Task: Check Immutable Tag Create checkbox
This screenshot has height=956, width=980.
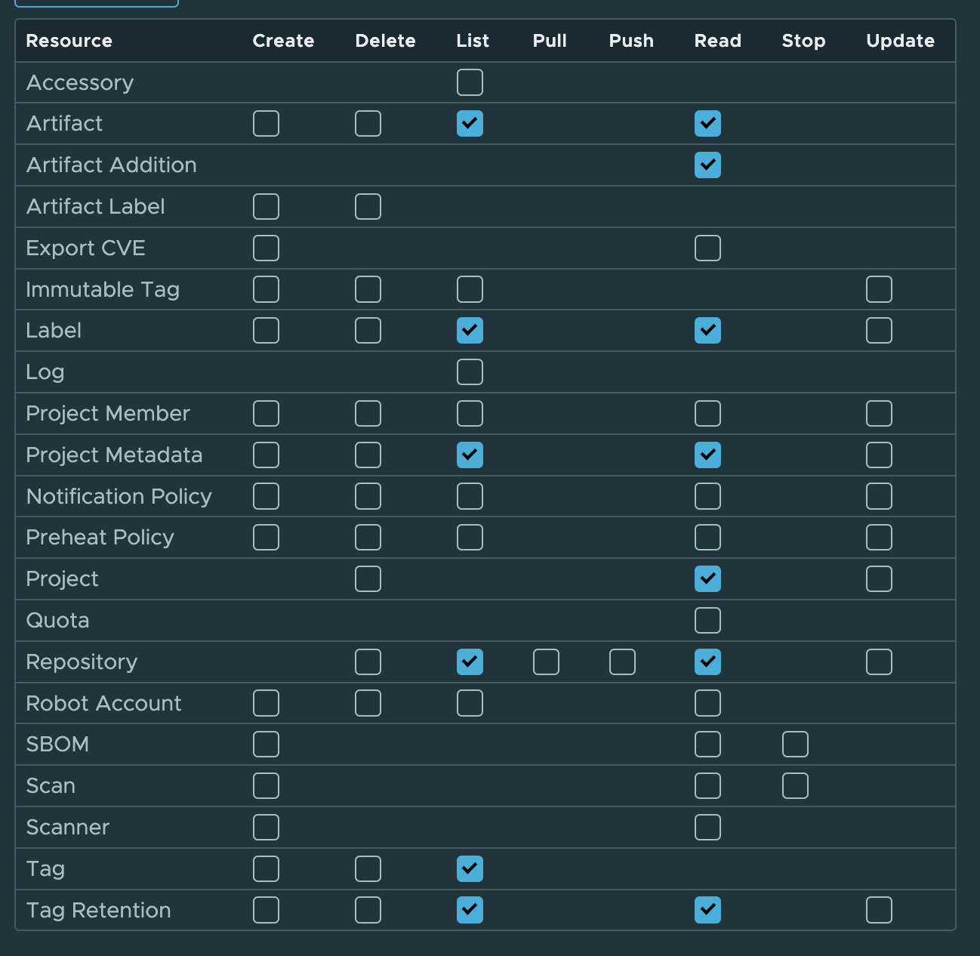Action: pyautogui.click(x=266, y=289)
